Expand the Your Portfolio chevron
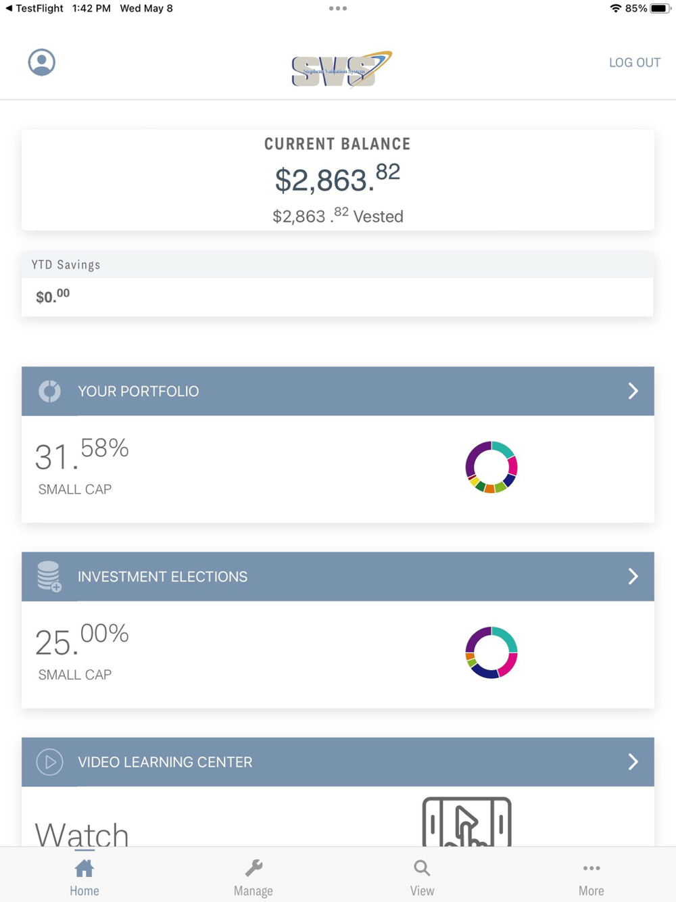 click(633, 391)
